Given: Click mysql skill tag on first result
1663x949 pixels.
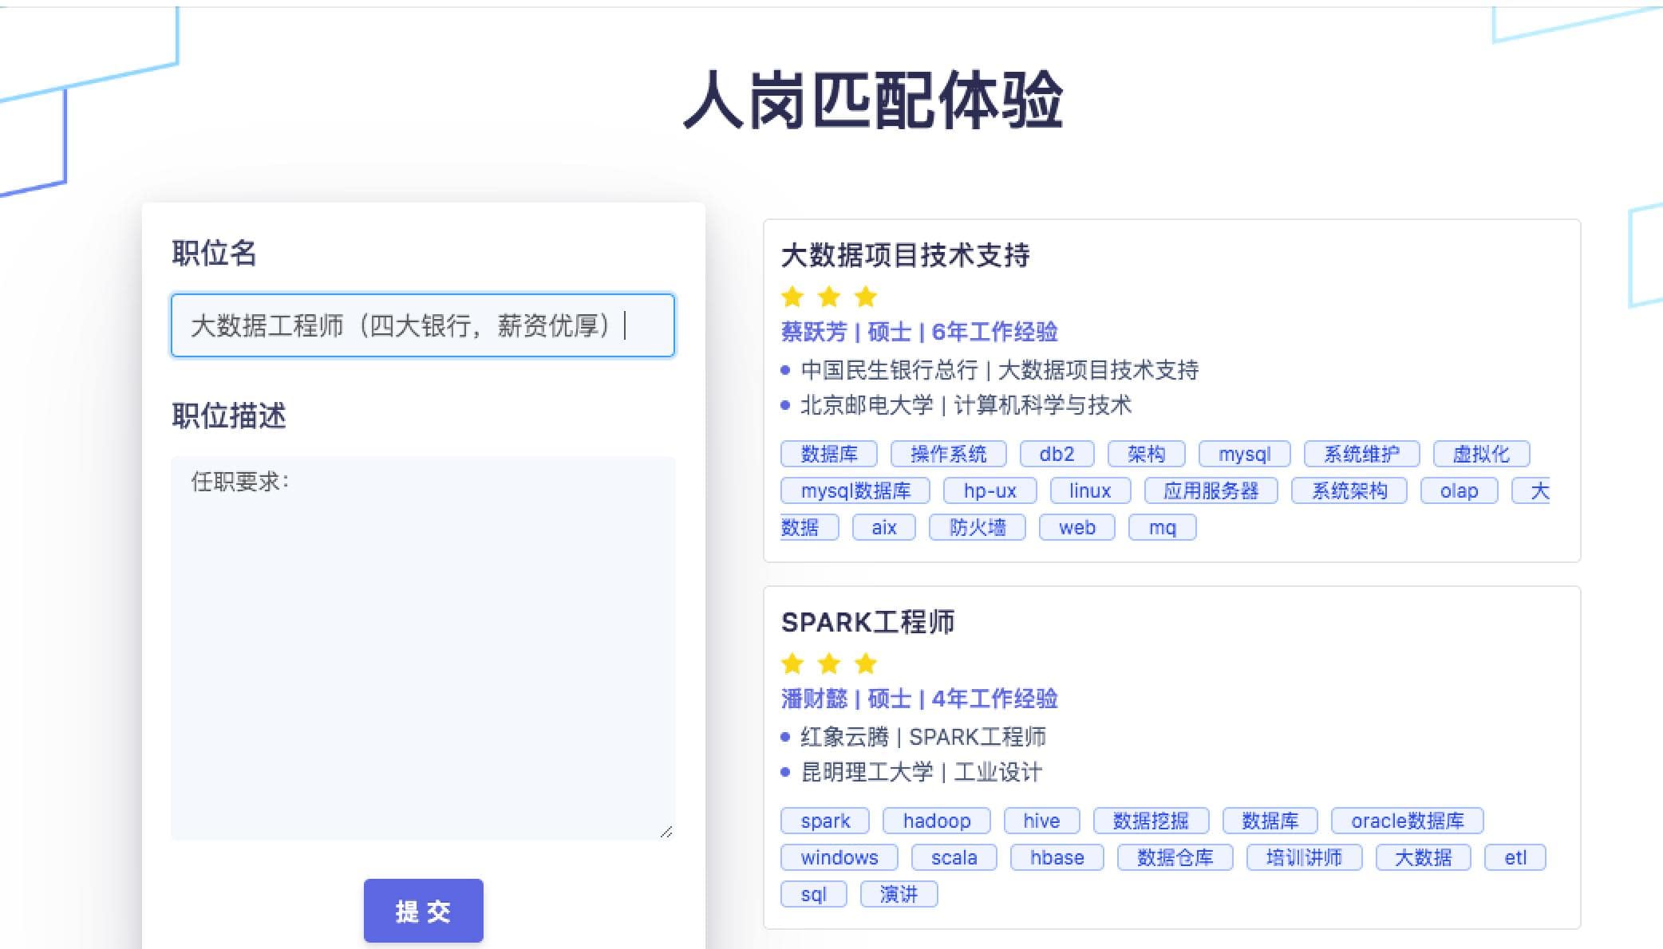Looking at the screenshot, I should click(x=1242, y=454).
